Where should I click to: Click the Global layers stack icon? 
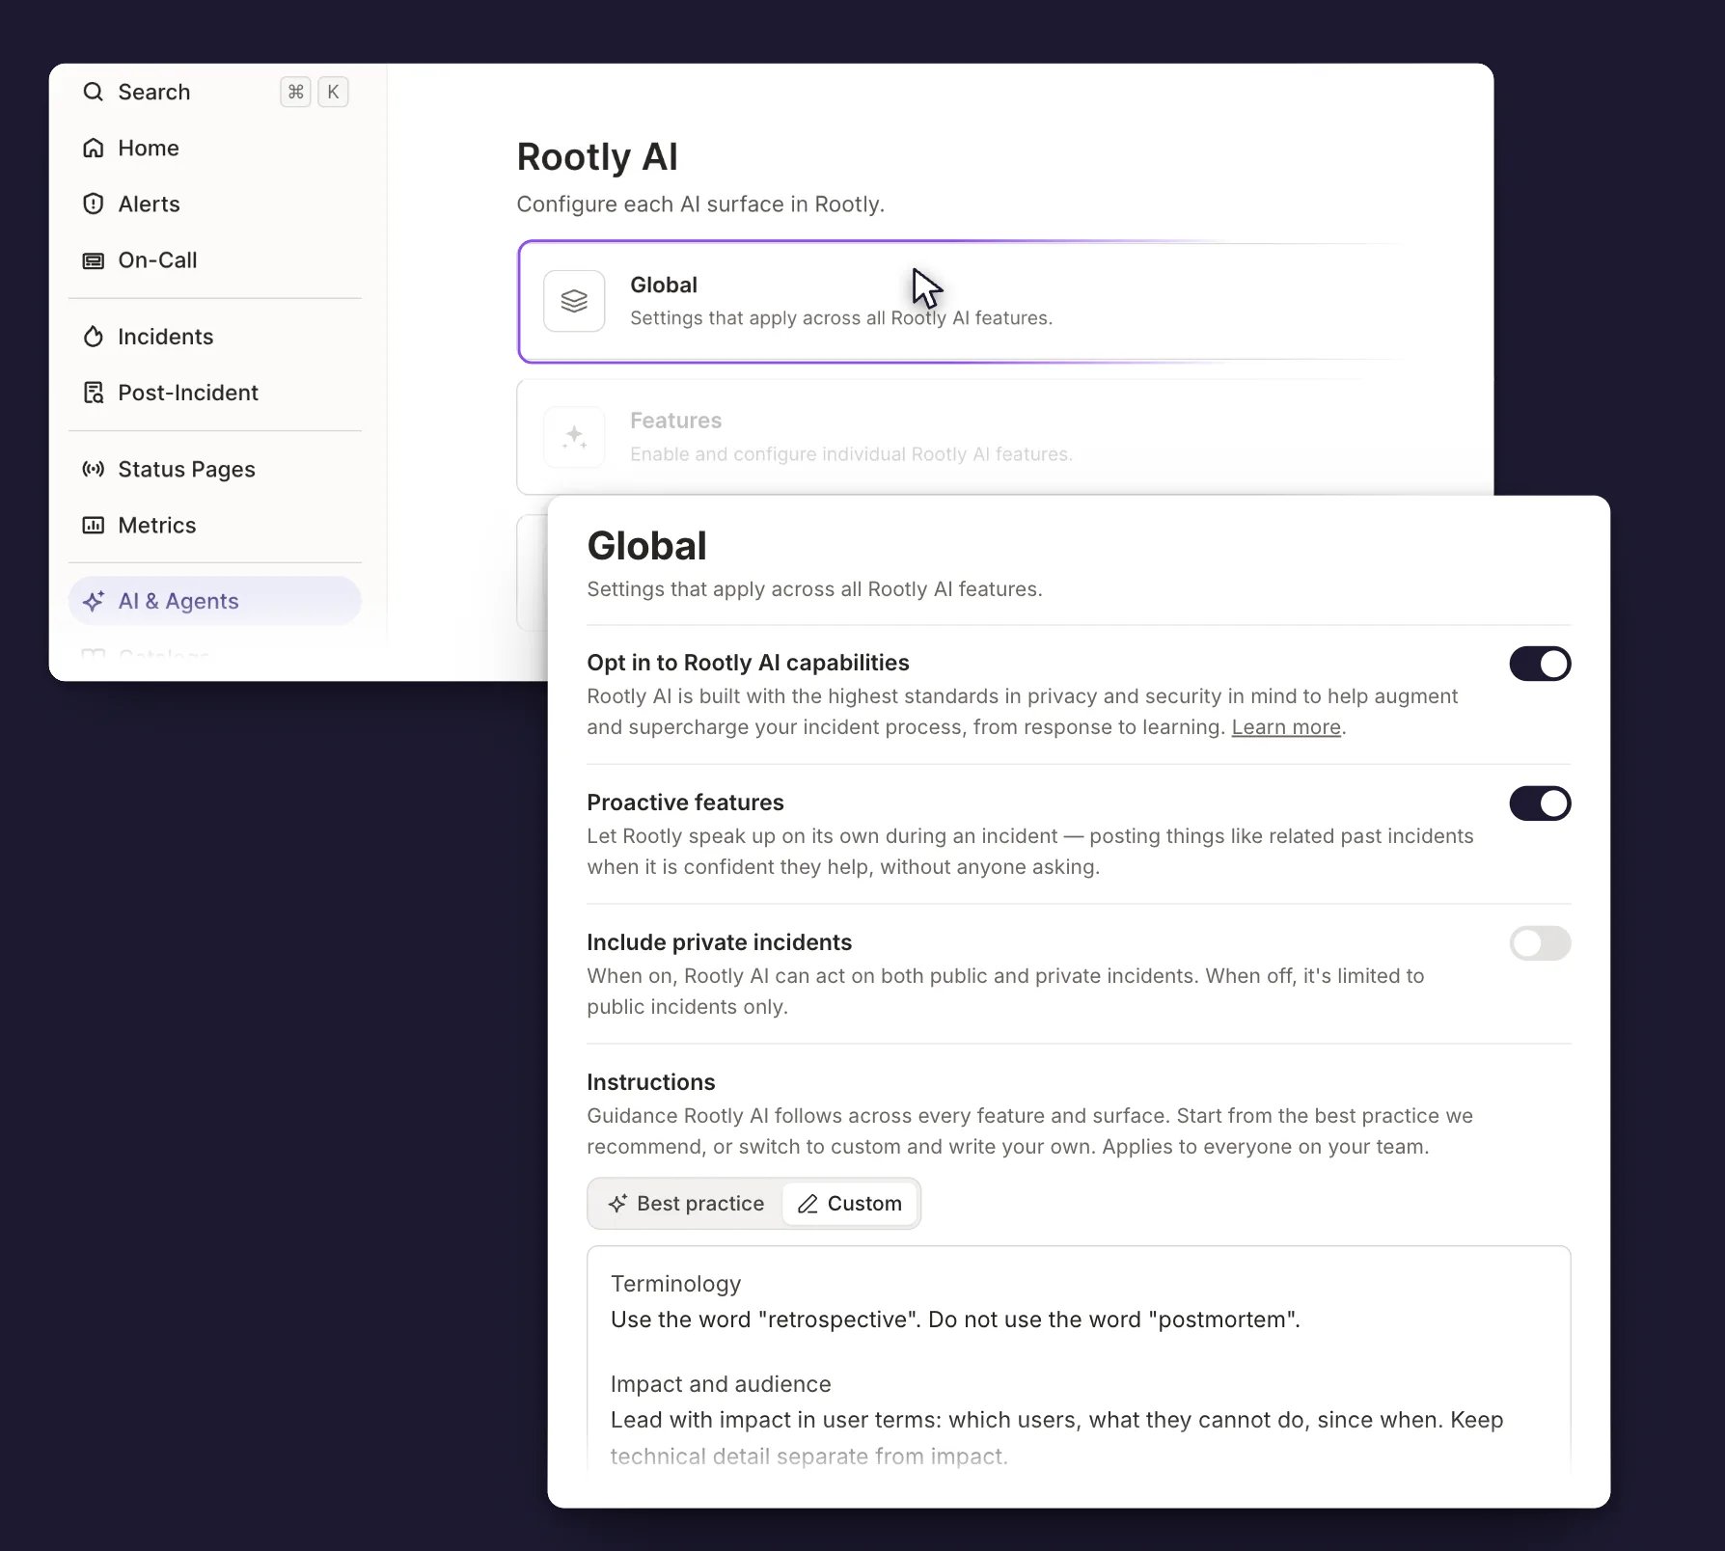(x=574, y=301)
